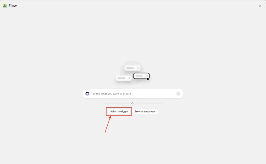Select the dark-outlined node in the illustration
This screenshot has height=164, width=266.
(141, 76)
